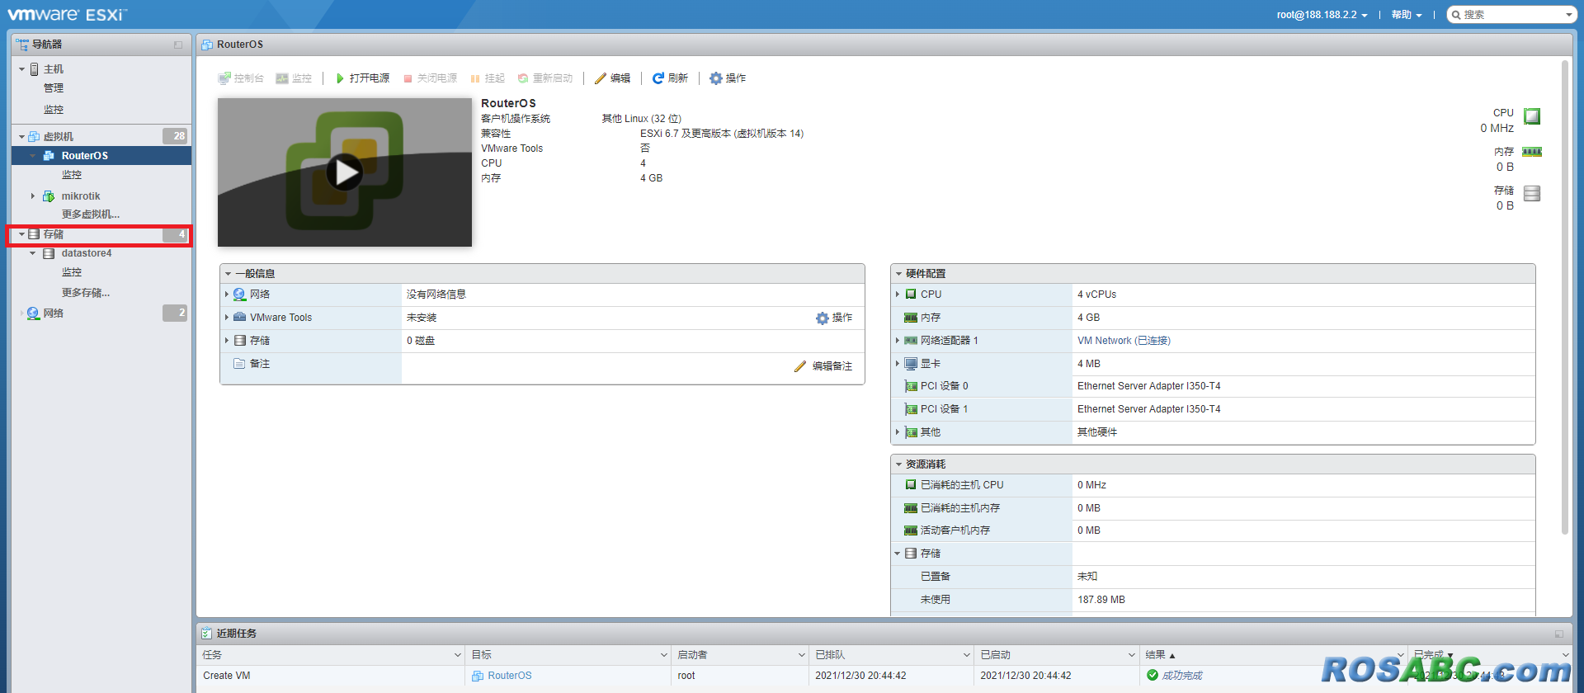The image size is (1584, 693).
Task: Collapse the 硬件配置 hardware panel
Action: point(899,274)
